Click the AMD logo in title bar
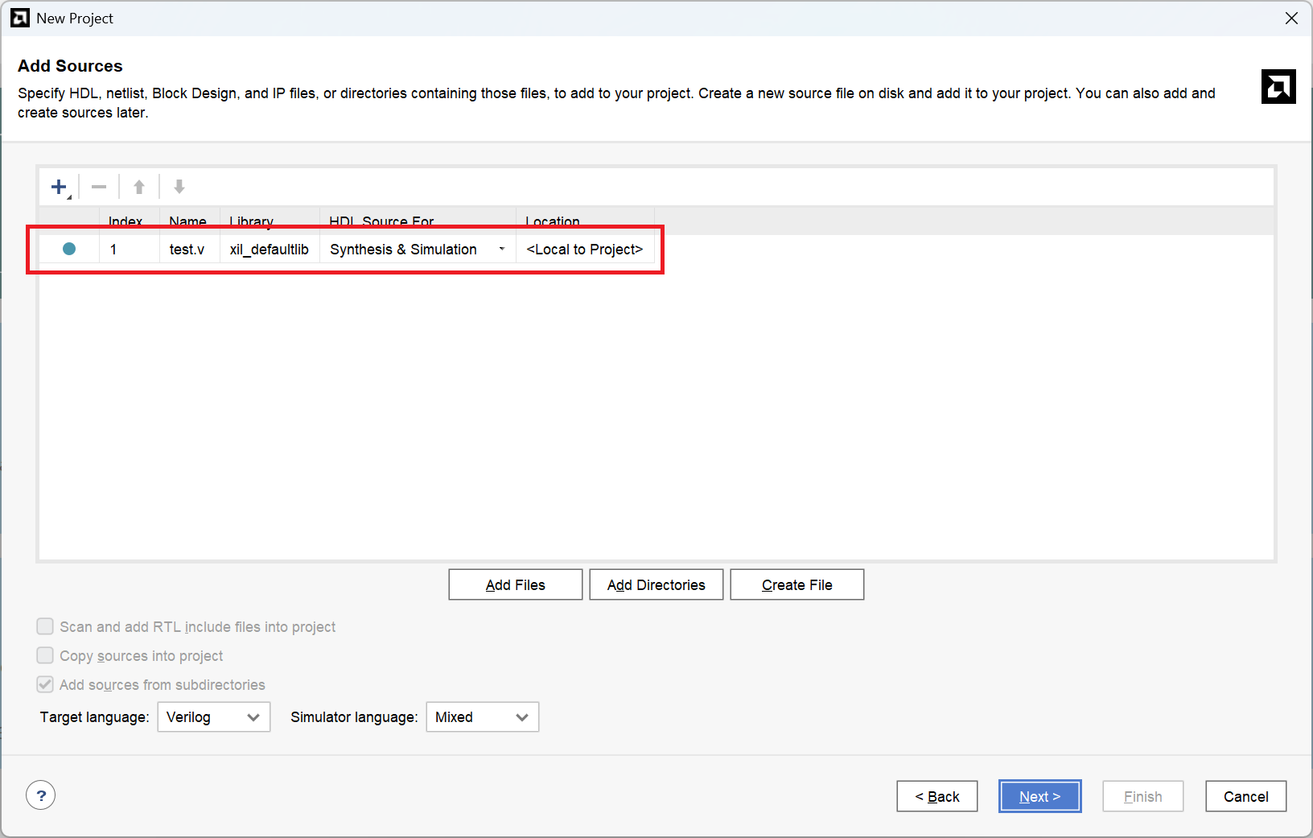The height and width of the screenshot is (838, 1313). click(x=20, y=18)
